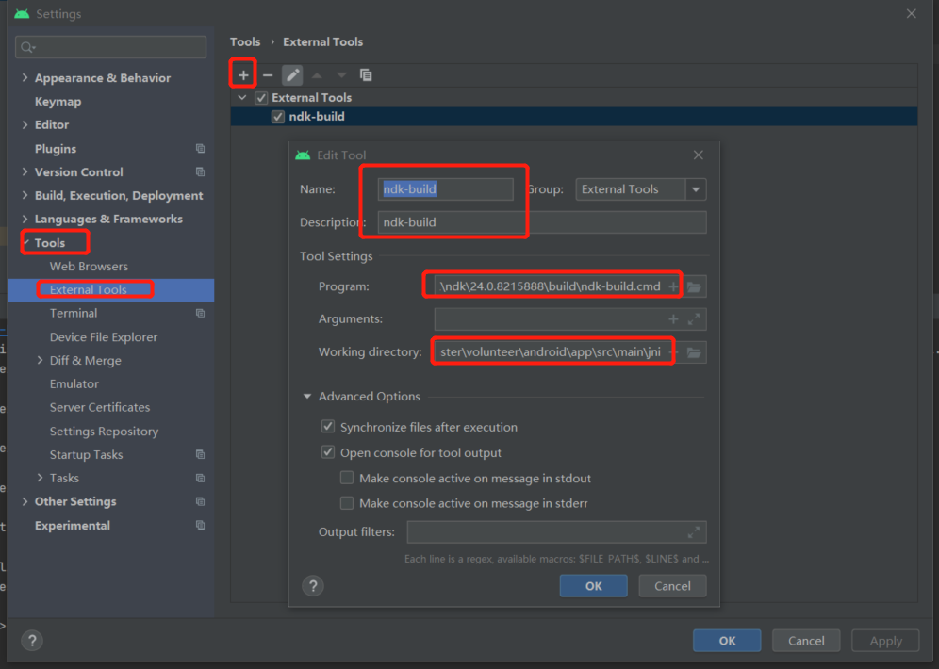The width and height of the screenshot is (939, 669).
Task: Open folder browser for Program field
Action: (694, 286)
